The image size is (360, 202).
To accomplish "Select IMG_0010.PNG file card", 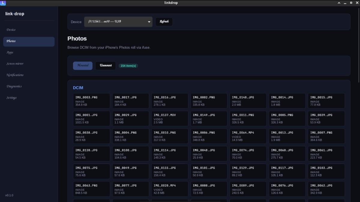I will tap(170, 136).
